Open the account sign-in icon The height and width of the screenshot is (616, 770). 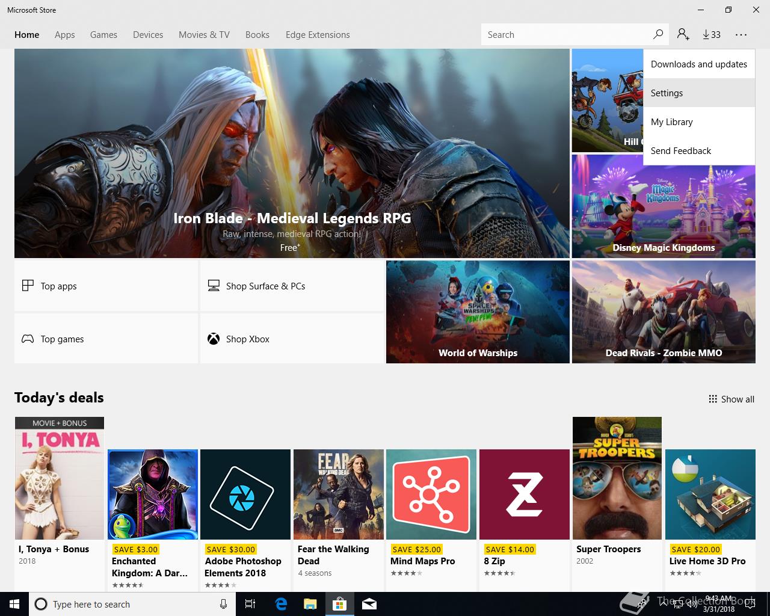coord(683,34)
